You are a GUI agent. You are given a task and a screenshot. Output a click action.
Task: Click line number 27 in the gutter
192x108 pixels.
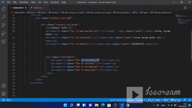(13, 60)
